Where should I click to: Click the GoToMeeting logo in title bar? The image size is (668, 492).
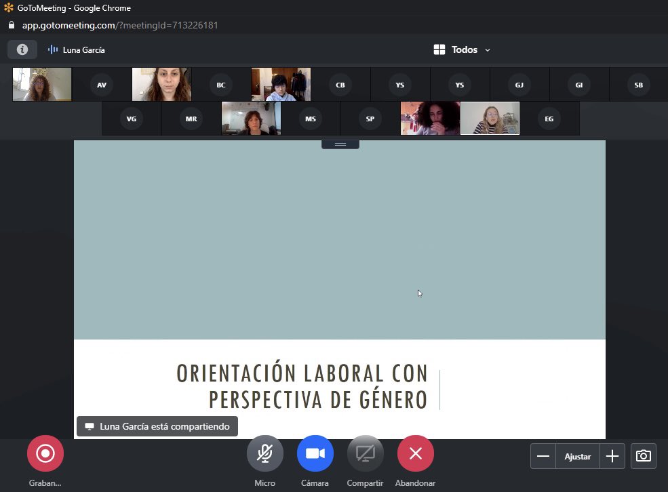click(x=9, y=7)
